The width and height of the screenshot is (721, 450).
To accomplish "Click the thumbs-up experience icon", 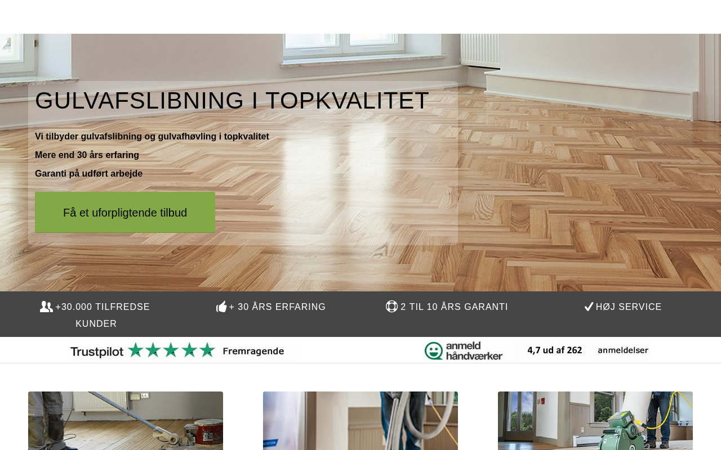I will (x=221, y=307).
